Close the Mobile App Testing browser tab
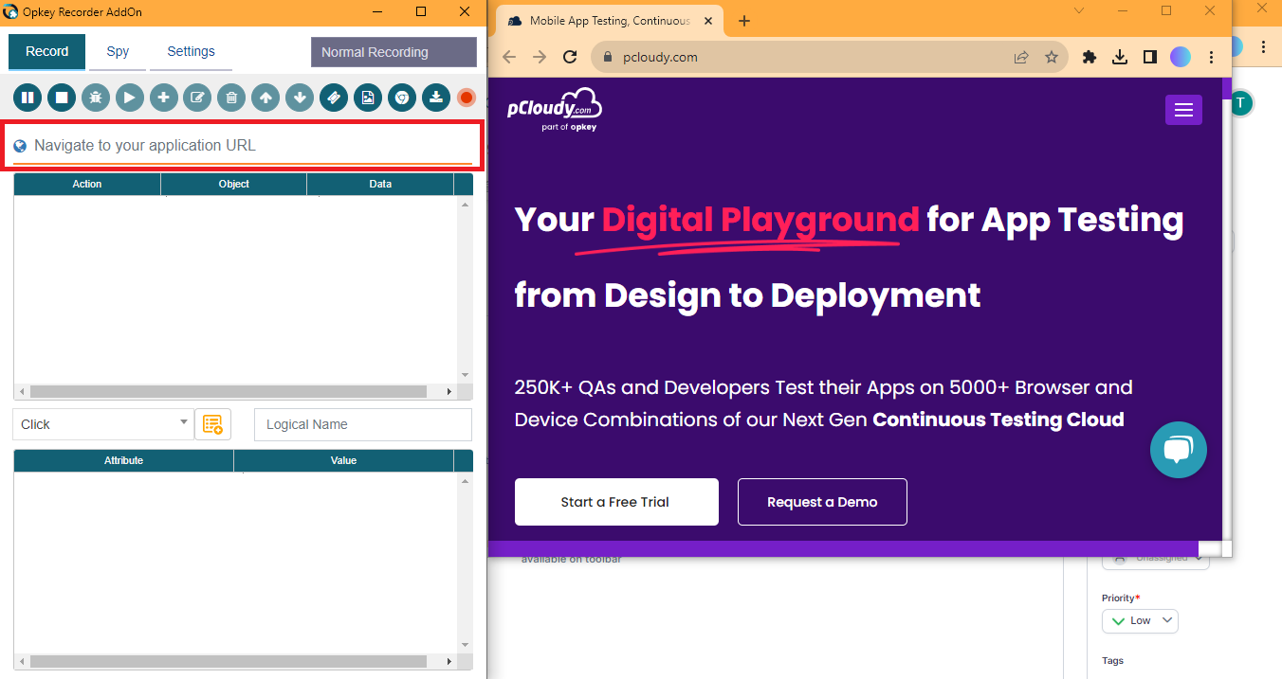1282x679 pixels. point(707,21)
